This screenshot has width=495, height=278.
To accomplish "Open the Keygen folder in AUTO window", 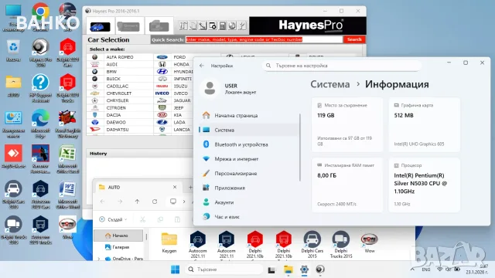I will [x=169, y=242].
